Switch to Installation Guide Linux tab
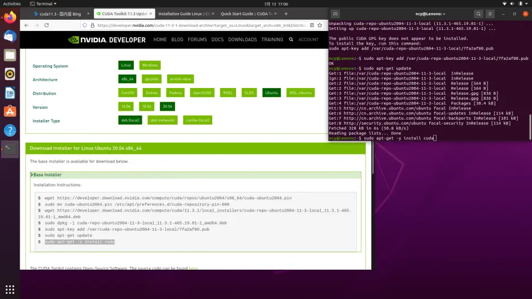This screenshot has height=299, width=532. point(184,14)
